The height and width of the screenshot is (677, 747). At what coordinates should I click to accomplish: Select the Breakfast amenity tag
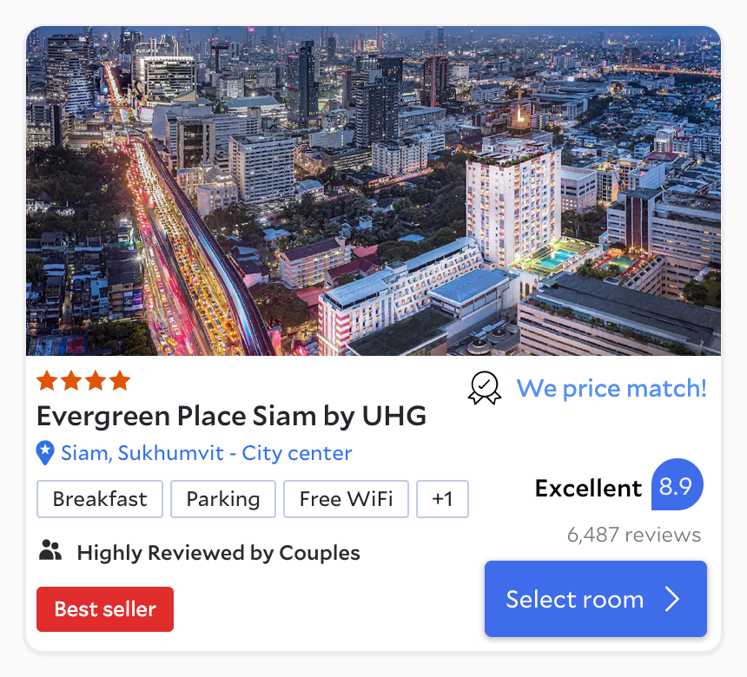[x=100, y=499]
